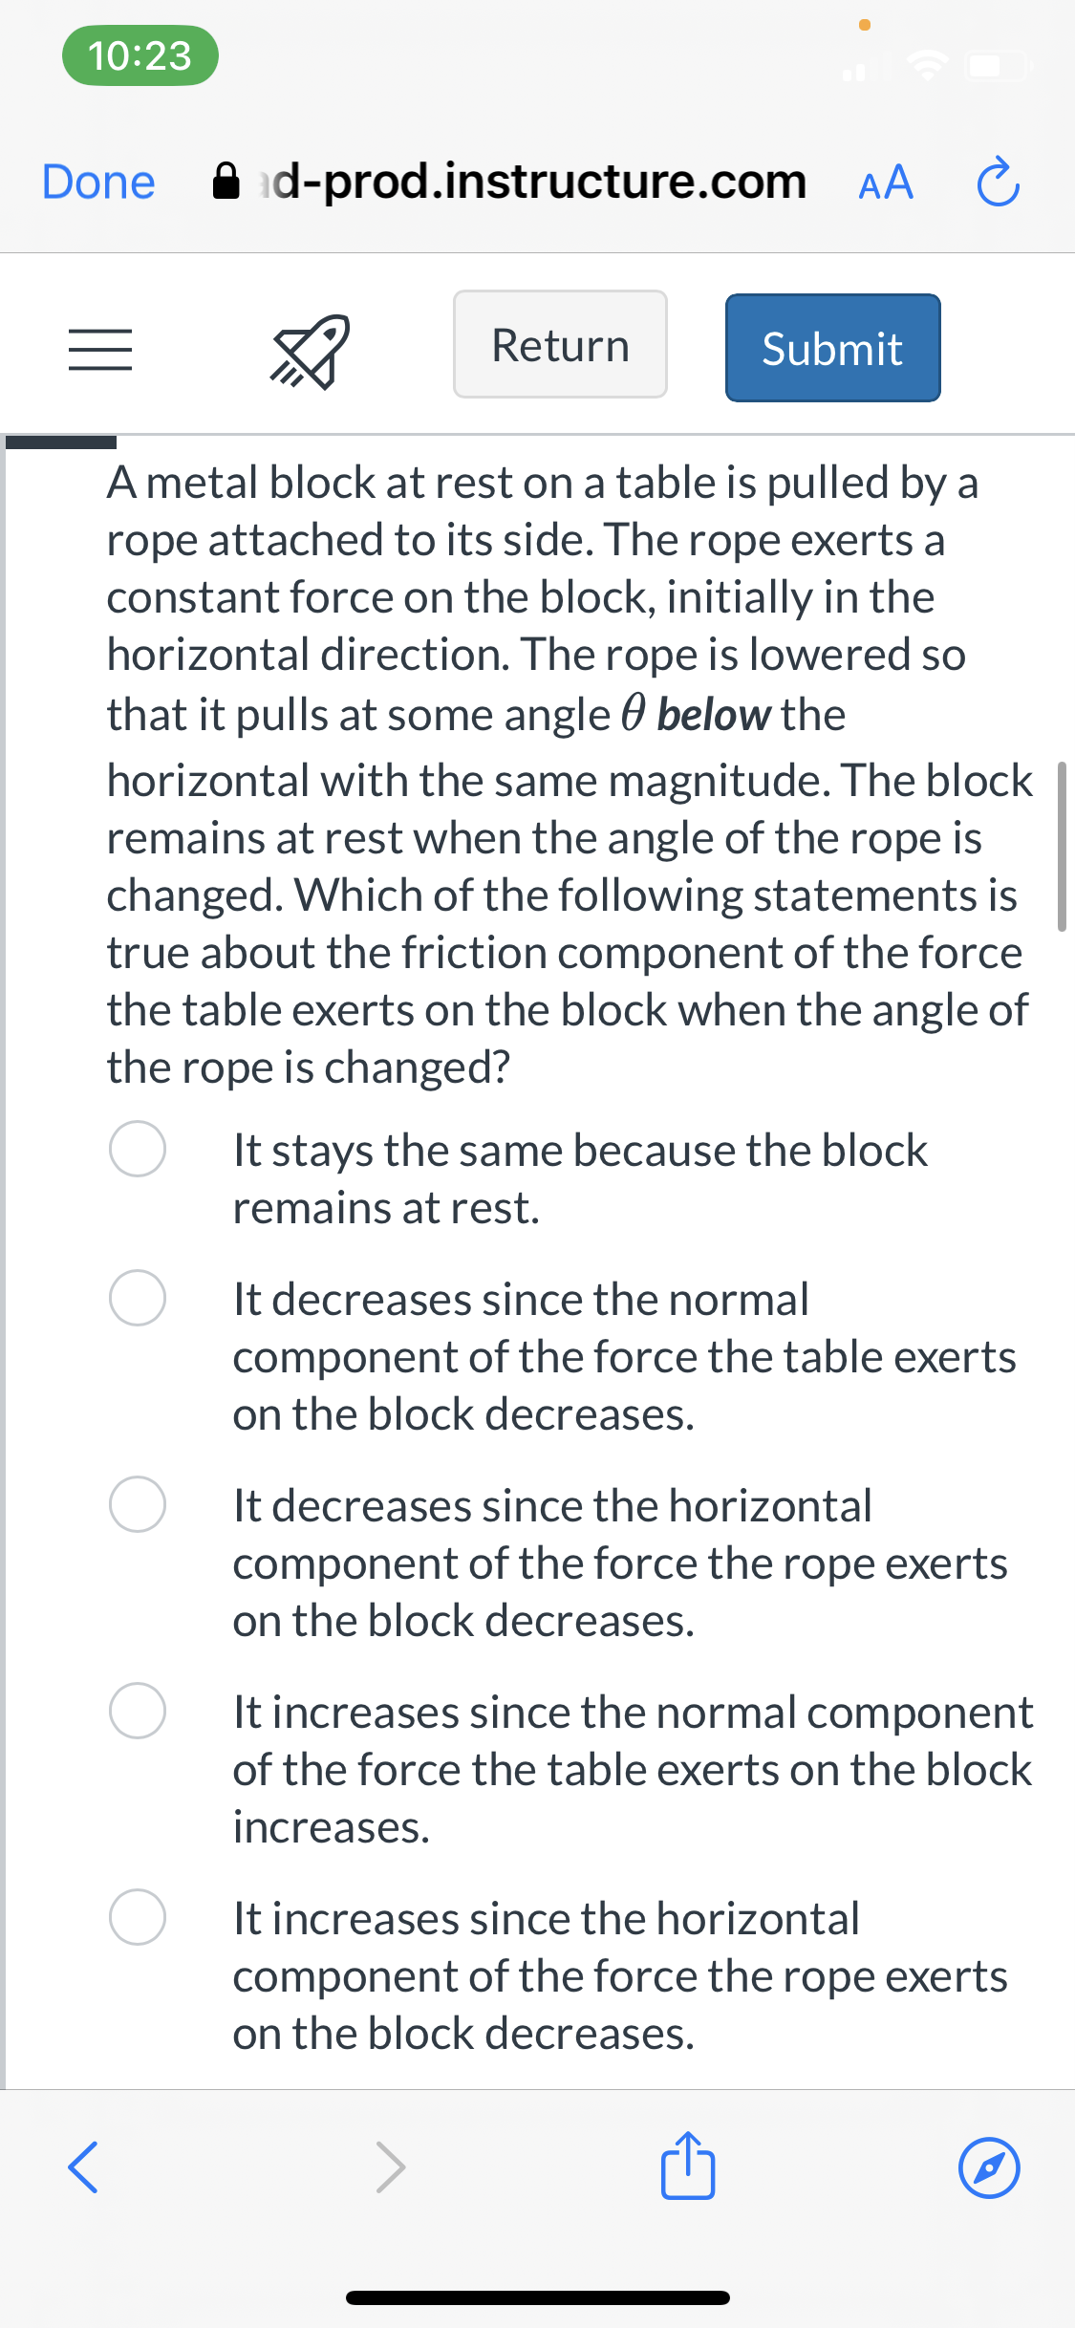The width and height of the screenshot is (1075, 2328).
Task: Open the hamburger navigation menu
Action: [98, 351]
